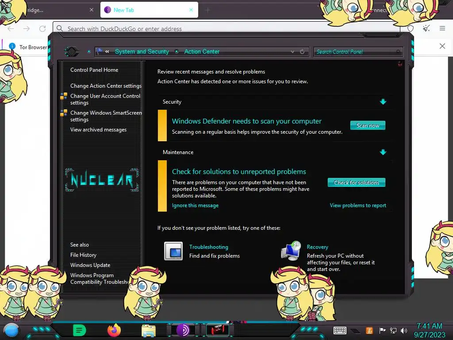Image resolution: width=453 pixels, height=340 pixels.
Task: Open the Start orb on taskbar
Action: 11,330
